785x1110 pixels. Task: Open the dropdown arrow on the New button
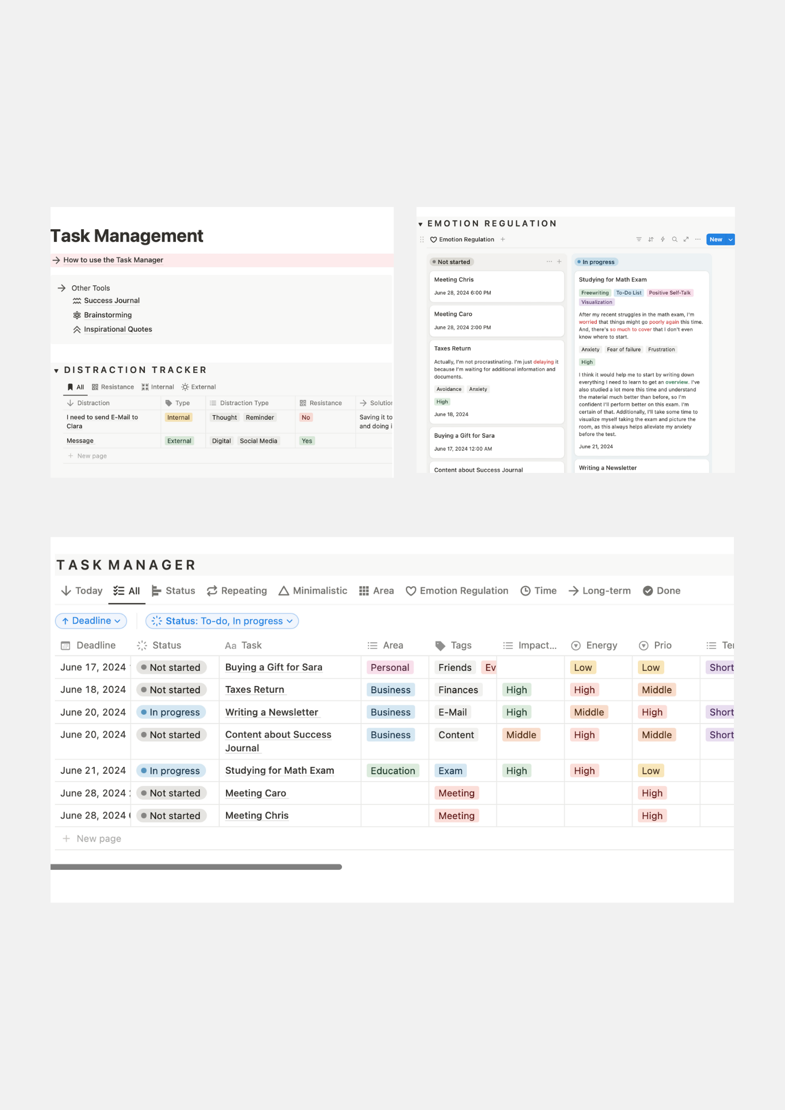[x=731, y=240]
